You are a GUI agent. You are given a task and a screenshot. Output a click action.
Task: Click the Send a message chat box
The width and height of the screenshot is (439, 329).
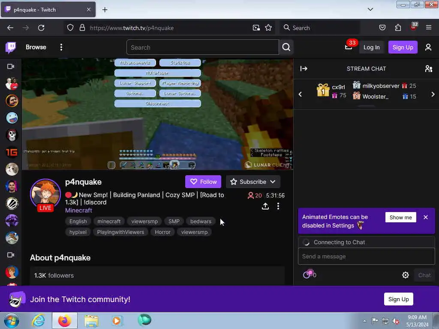point(366,256)
